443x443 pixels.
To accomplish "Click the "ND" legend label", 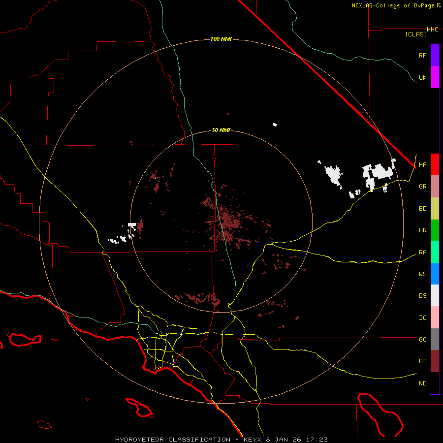I will [422, 383].
